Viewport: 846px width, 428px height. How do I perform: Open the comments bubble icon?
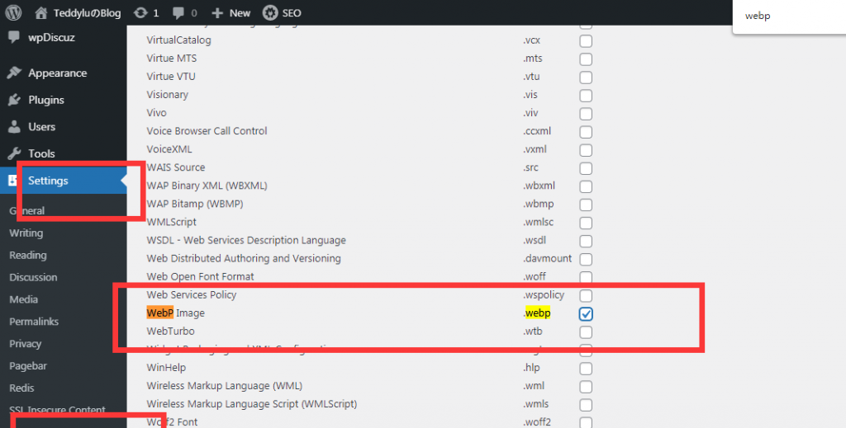pos(178,13)
